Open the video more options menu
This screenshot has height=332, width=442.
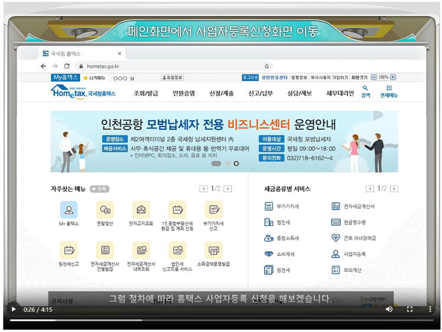tap(430, 310)
